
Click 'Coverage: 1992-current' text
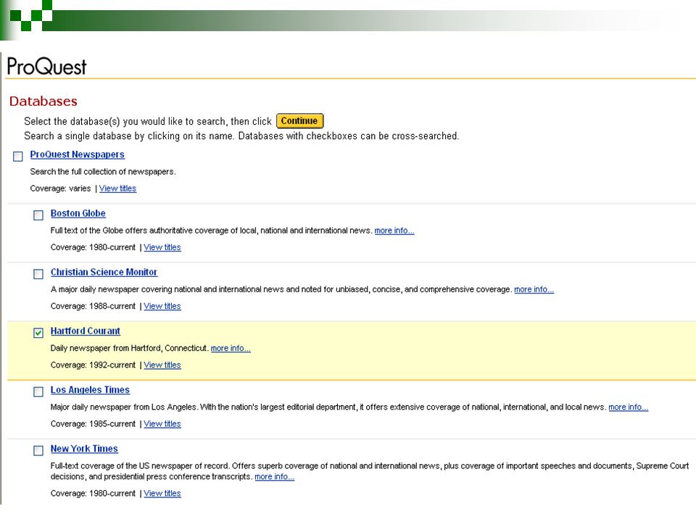pos(93,365)
